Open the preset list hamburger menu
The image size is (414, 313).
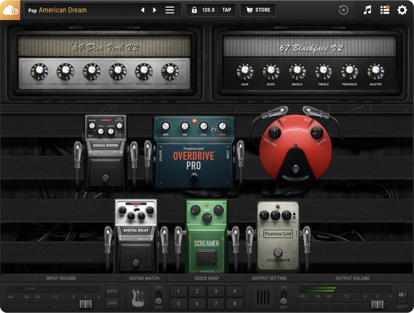(x=170, y=10)
